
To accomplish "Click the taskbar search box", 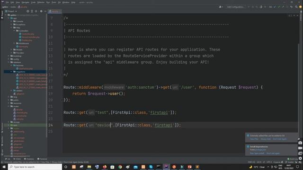I will (x=35, y=167).
